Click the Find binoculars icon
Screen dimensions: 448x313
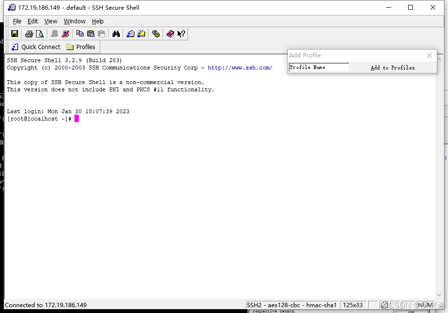[116, 34]
